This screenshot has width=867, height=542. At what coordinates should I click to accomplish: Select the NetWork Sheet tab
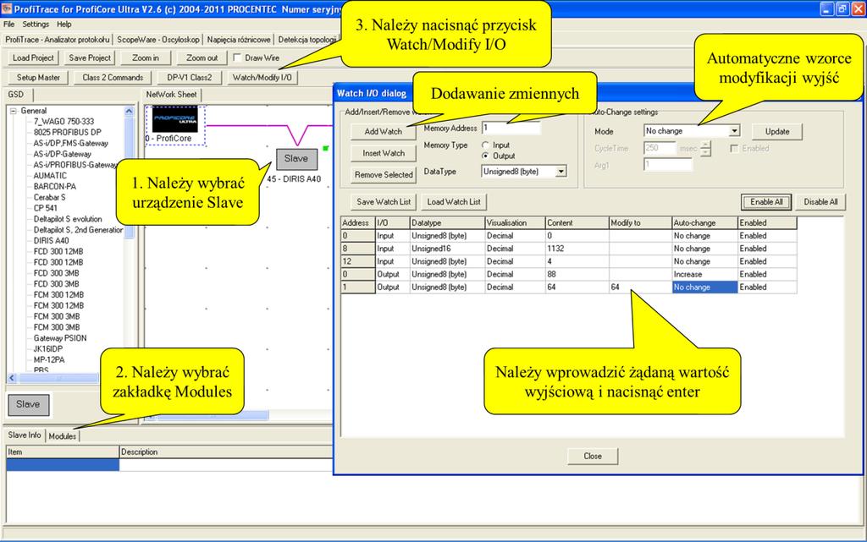[171, 95]
